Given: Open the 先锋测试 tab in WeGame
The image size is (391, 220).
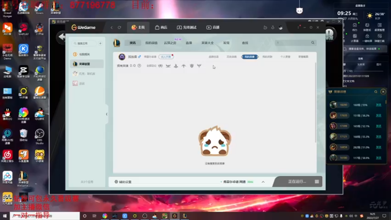Looking at the screenshot, I should point(187,27).
